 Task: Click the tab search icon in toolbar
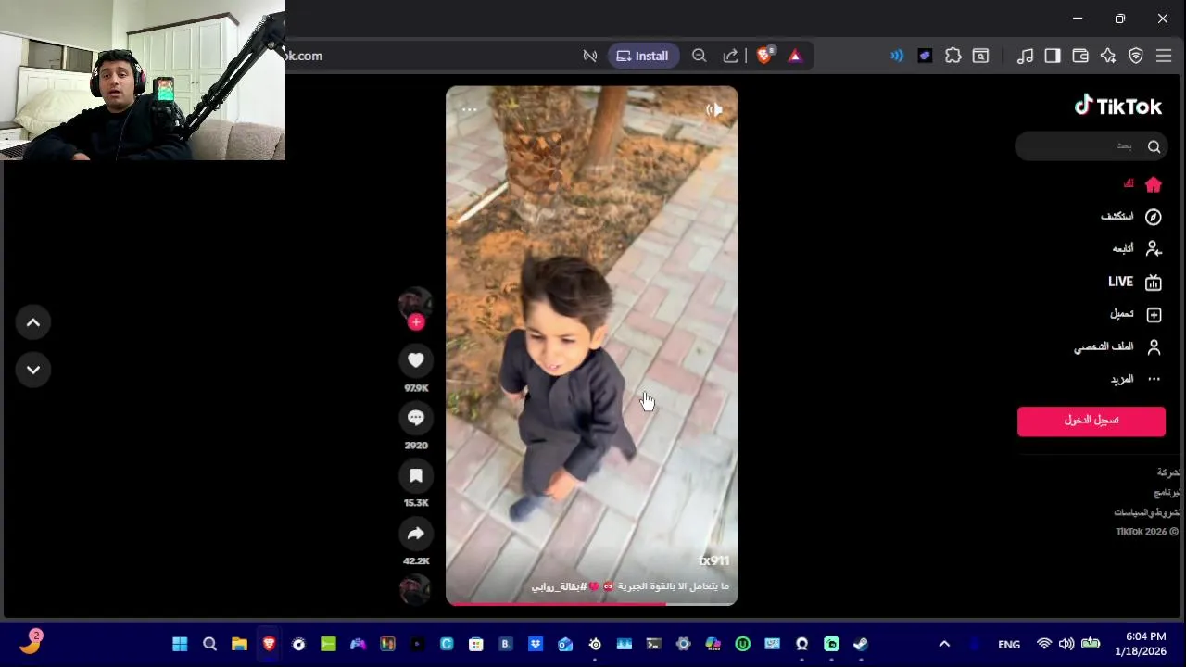point(980,56)
